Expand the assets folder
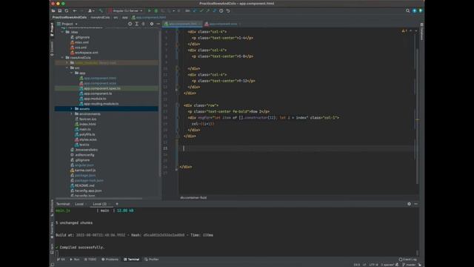This screenshot has height=267, width=474. 72,109
